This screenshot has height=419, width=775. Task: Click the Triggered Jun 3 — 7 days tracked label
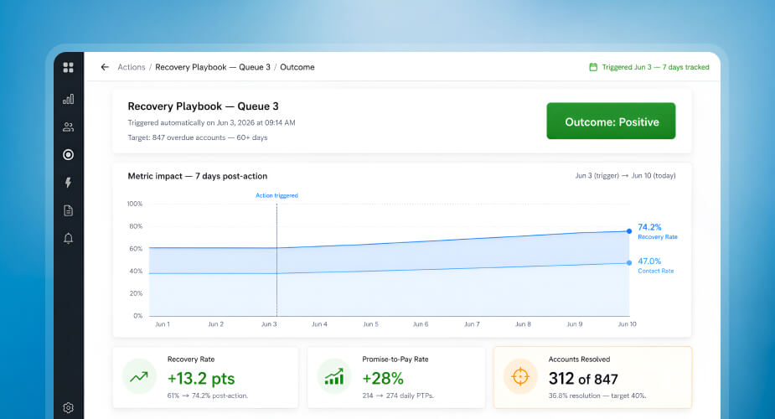[x=655, y=67]
